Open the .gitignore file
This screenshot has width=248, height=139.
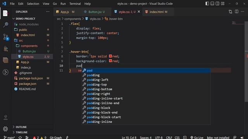pos(32,73)
